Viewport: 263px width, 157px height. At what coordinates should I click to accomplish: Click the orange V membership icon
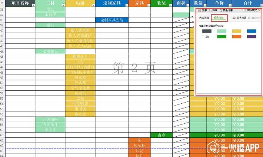click(259, 10)
